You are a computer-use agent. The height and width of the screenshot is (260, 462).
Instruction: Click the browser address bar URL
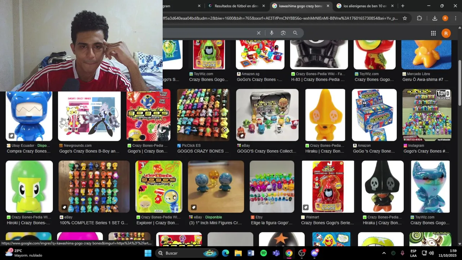pyautogui.click(x=280, y=18)
